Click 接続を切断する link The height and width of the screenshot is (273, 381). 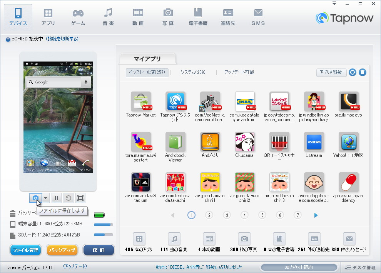tap(62, 39)
